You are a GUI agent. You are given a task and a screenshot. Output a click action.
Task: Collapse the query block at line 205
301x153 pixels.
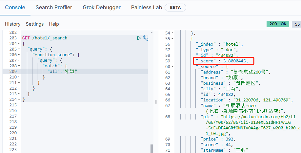19,49
